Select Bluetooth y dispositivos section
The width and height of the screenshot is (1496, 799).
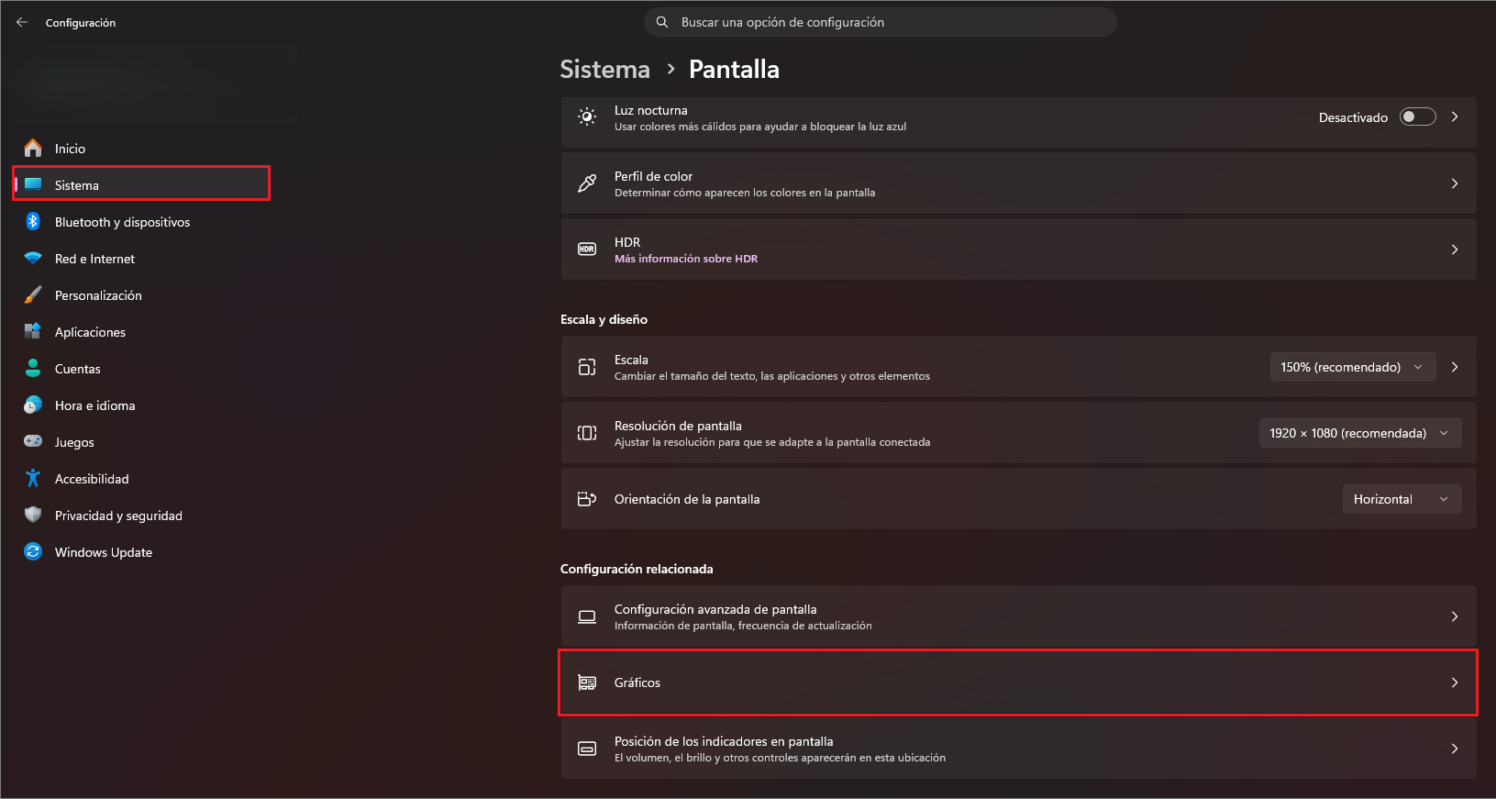coord(141,221)
